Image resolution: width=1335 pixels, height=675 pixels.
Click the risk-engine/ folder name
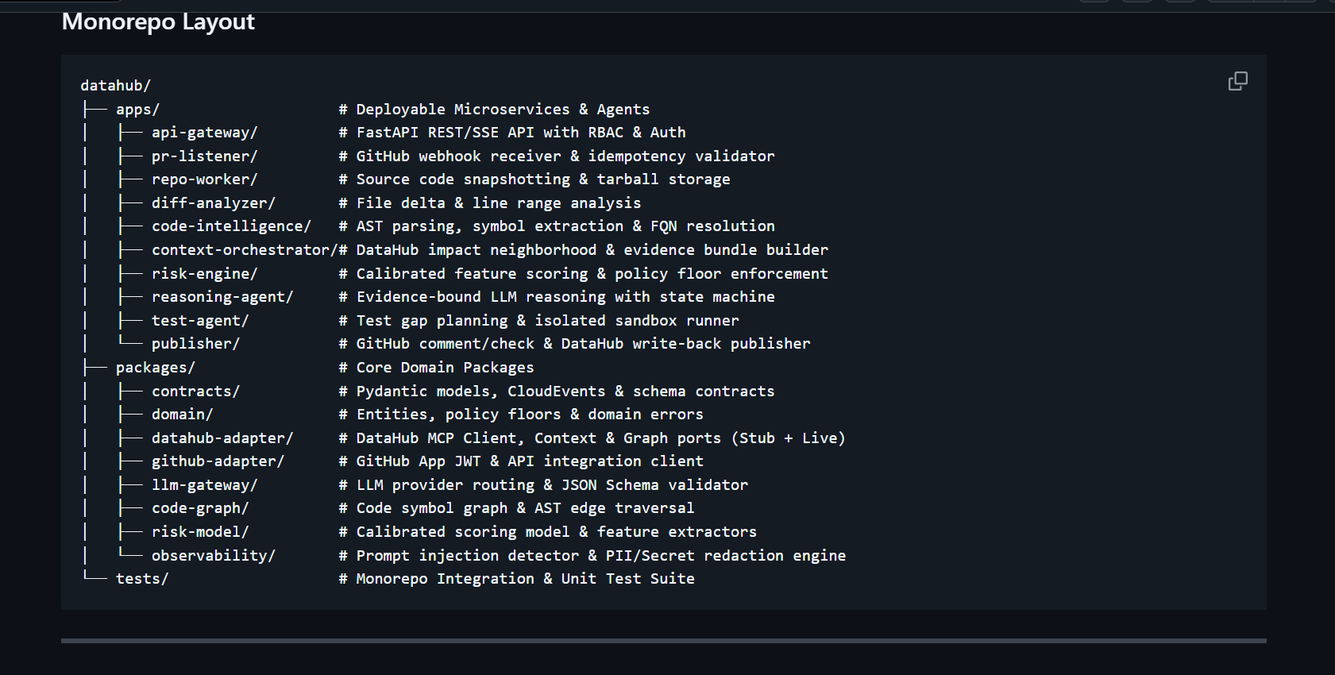(204, 274)
